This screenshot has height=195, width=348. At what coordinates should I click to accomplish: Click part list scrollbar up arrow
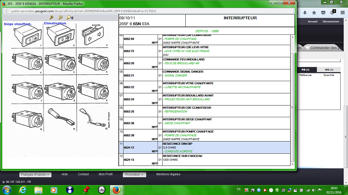(x=292, y=37)
